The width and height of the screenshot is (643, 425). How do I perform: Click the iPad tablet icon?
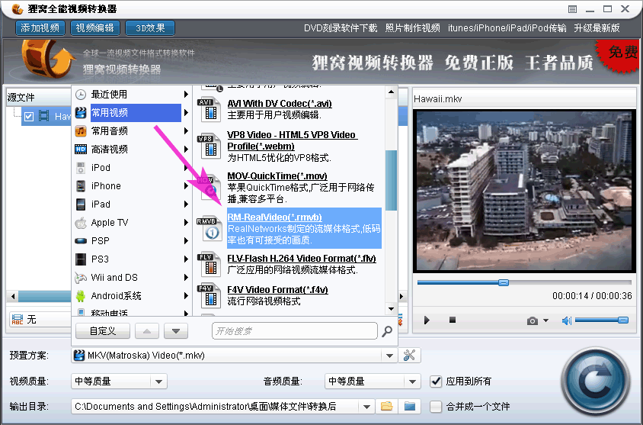tap(81, 204)
